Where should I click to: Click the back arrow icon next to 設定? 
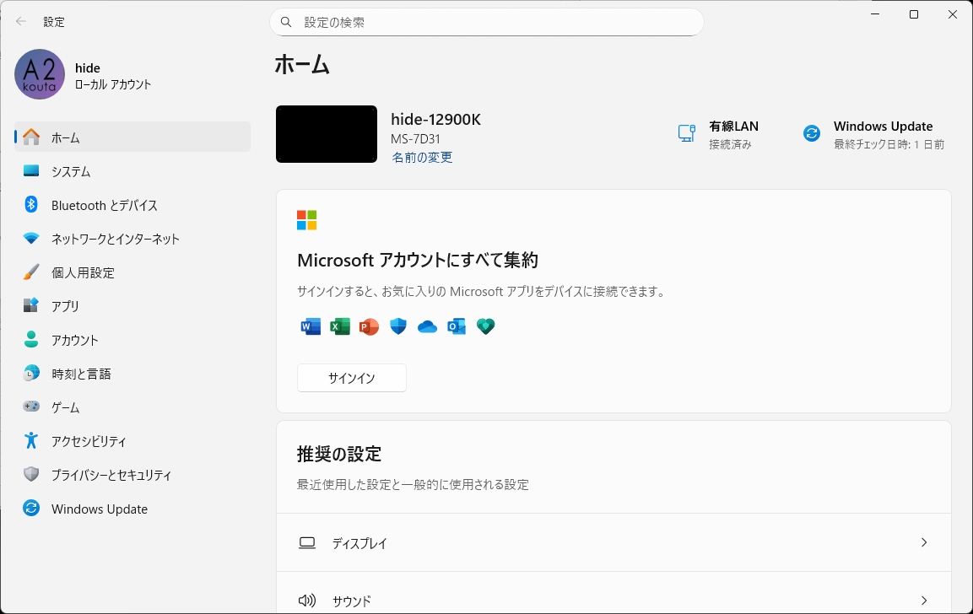[21, 22]
